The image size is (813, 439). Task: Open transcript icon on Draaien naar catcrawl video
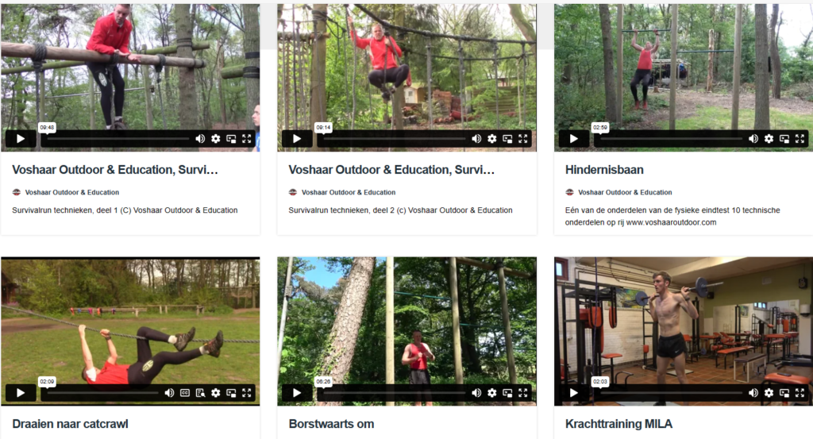pyautogui.click(x=201, y=393)
